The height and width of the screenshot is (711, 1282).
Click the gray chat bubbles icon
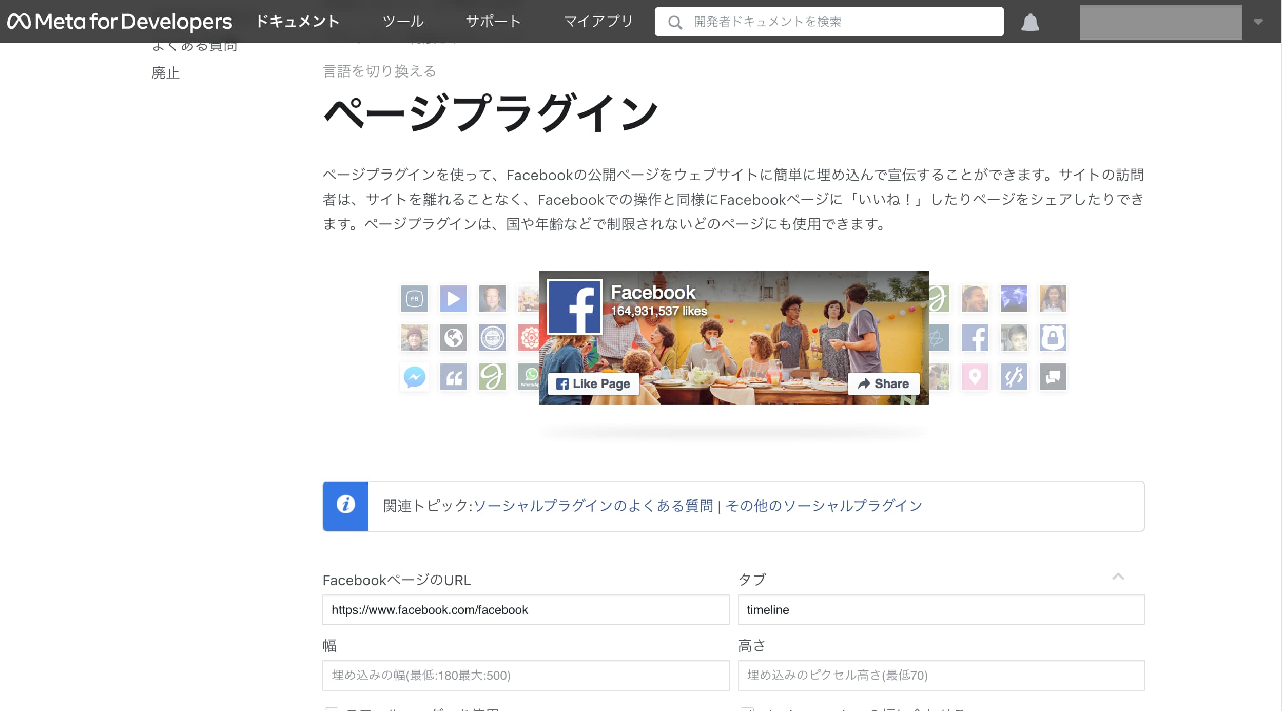(1053, 377)
